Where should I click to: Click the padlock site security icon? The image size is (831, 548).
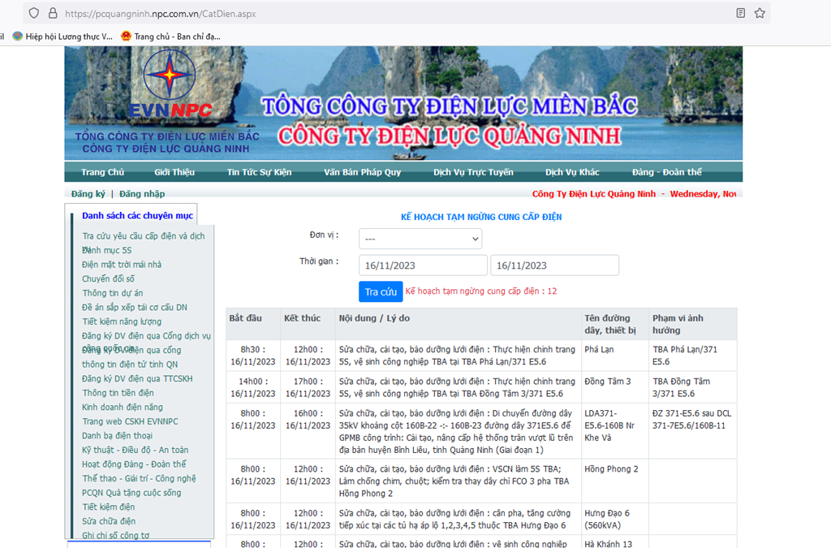53,13
